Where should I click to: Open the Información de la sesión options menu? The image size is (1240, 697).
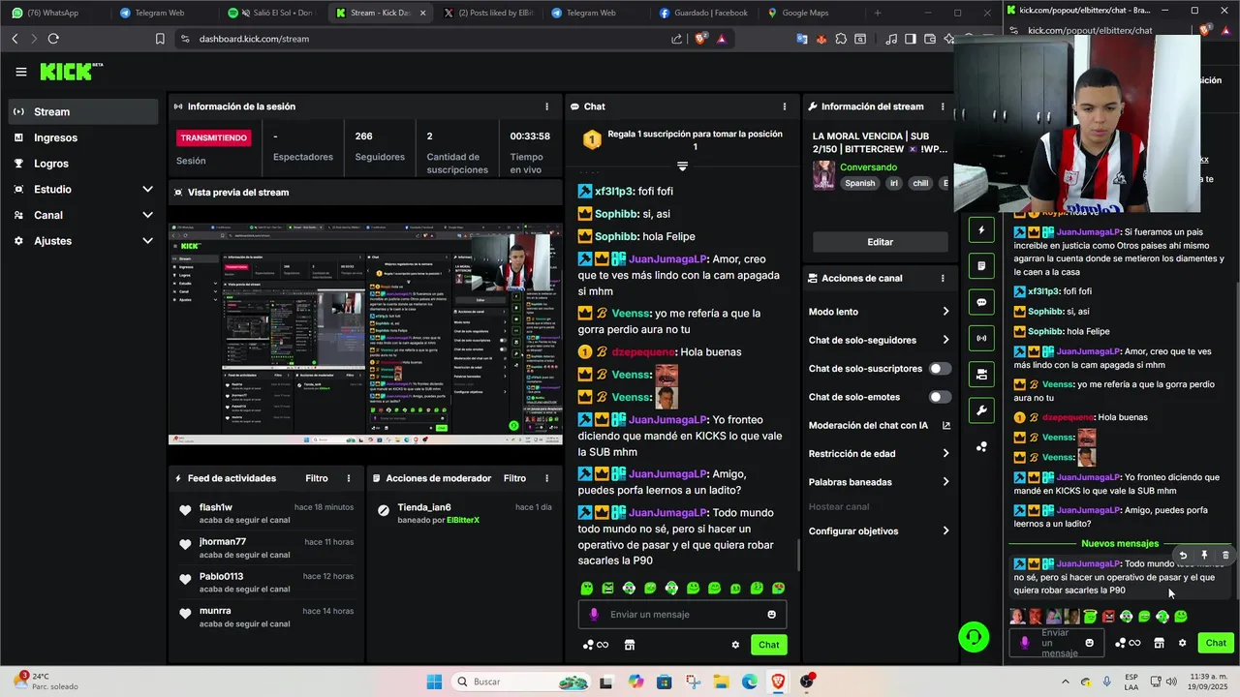click(546, 106)
